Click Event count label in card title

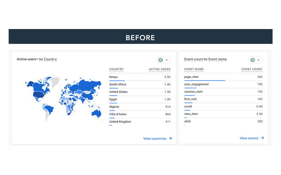pyautogui.click(x=194, y=59)
